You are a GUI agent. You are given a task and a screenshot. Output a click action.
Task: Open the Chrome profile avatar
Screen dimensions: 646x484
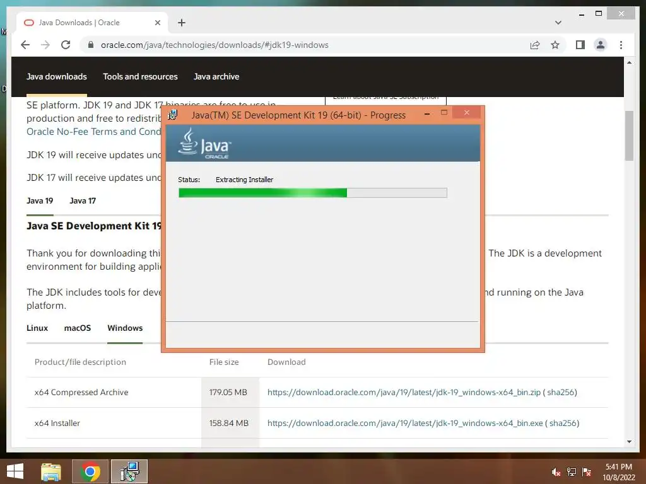coord(601,45)
